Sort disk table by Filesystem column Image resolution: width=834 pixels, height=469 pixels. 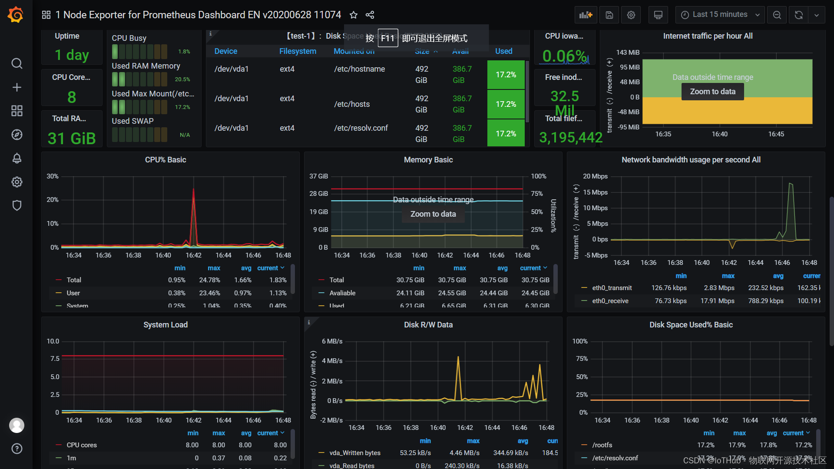[x=298, y=51]
